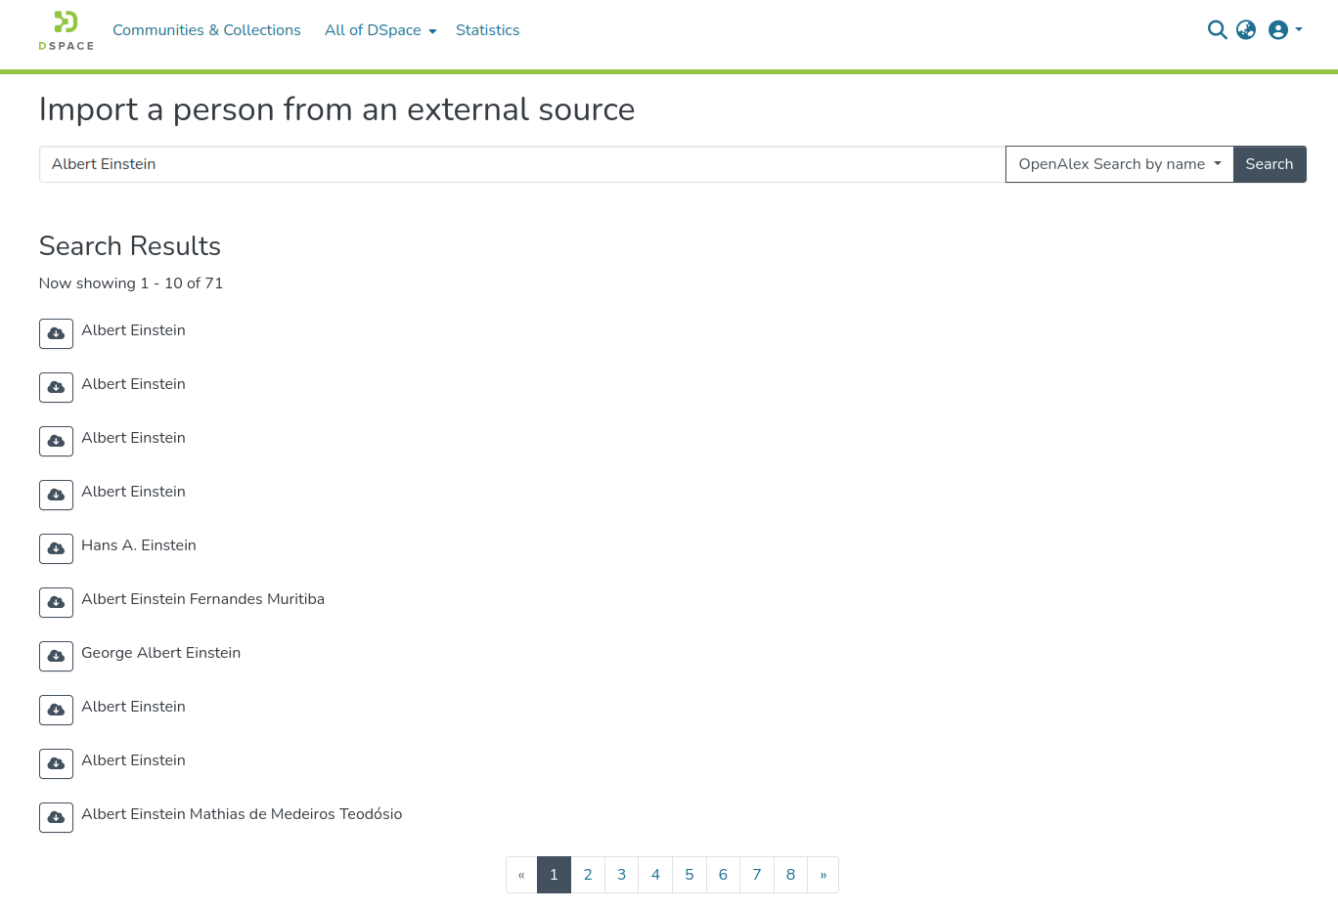Import Albert Einstein Mathias de Medeiros Teodósio
1338x910 pixels.
56,817
